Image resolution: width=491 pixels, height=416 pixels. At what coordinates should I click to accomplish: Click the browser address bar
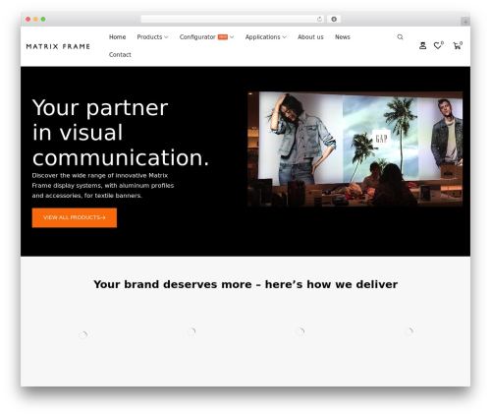coord(232,20)
